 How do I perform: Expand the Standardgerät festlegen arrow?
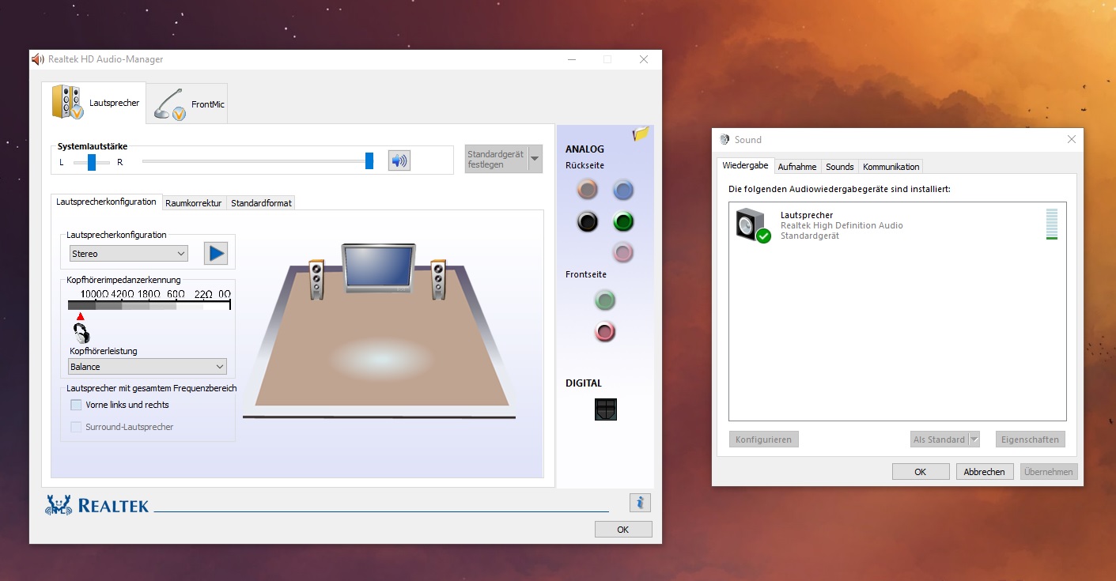(535, 159)
